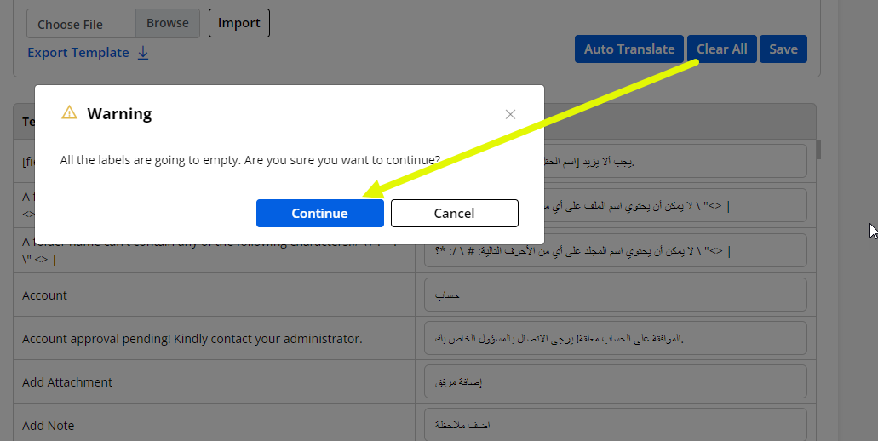Click the Add Note translation field
This screenshot has width=878, height=441.
615,425
